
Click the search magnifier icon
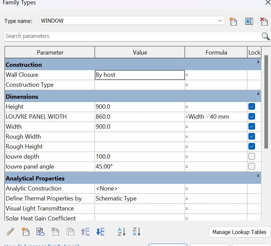click(266, 36)
